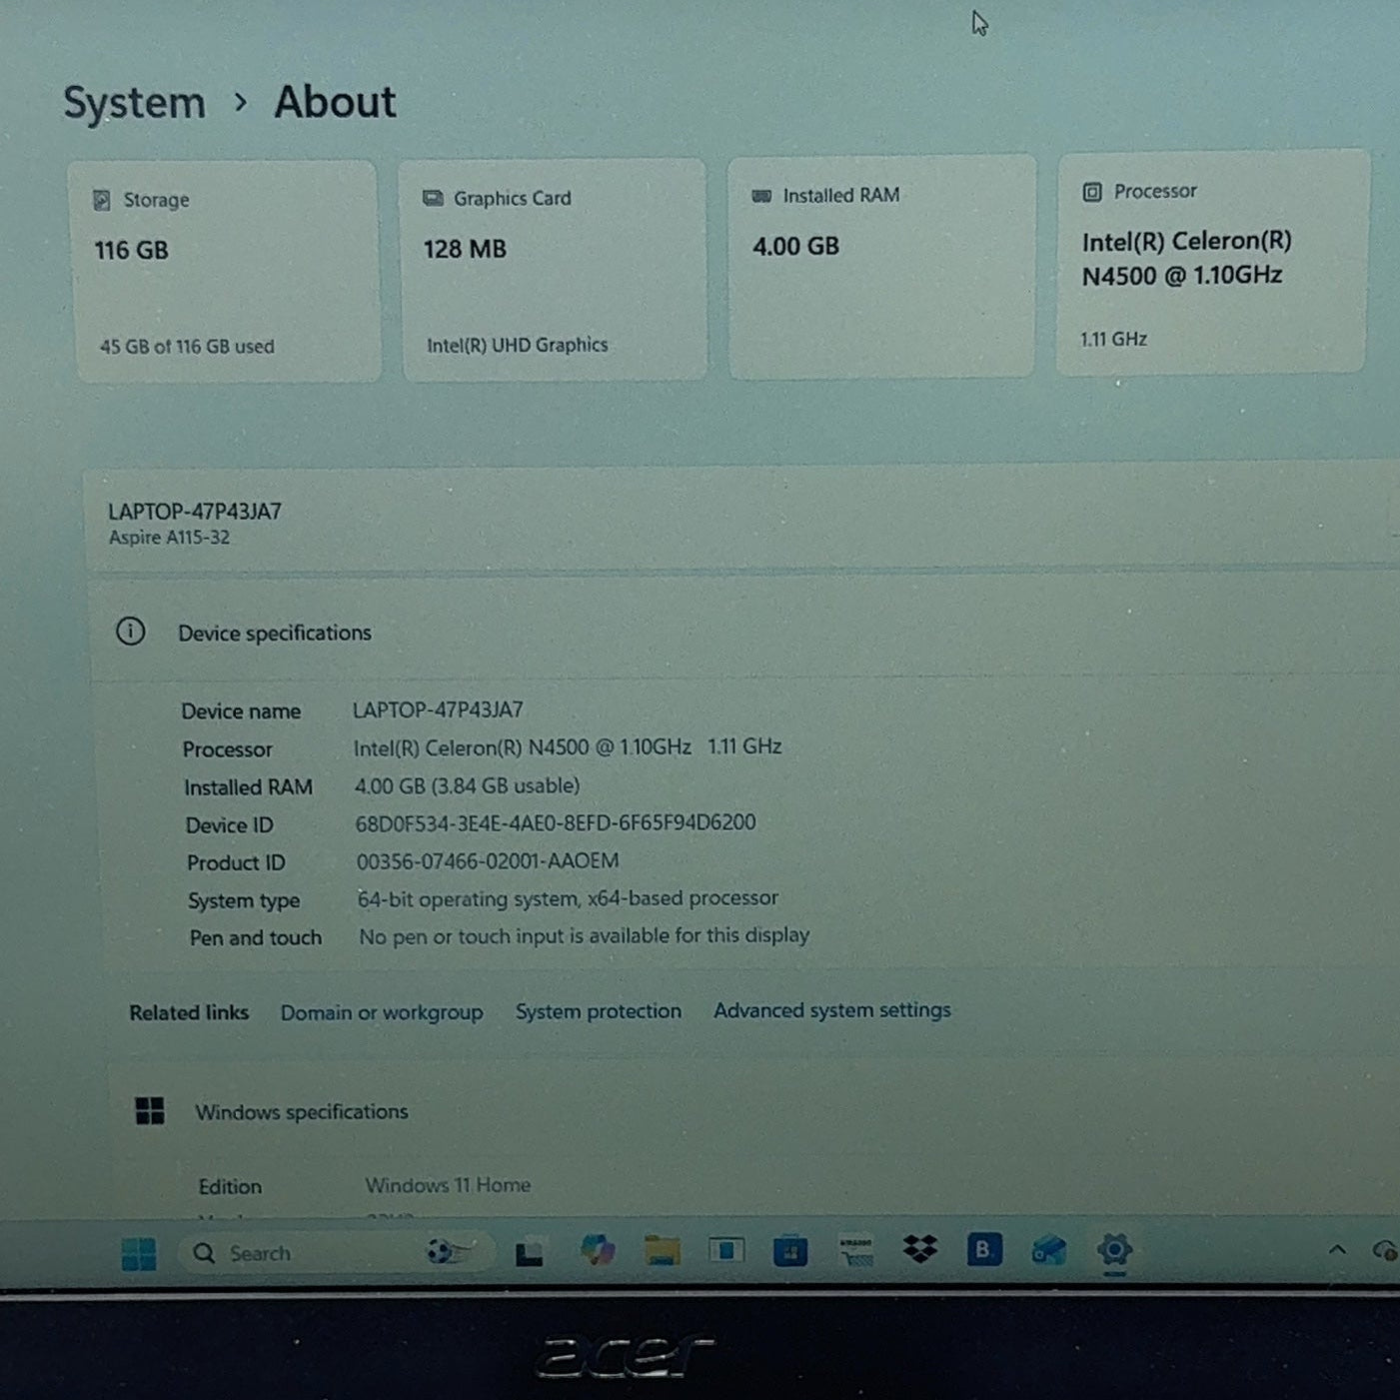This screenshot has width=1400, height=1400.
Task: Open Task View from taskbar
Action: (529, 1252)
